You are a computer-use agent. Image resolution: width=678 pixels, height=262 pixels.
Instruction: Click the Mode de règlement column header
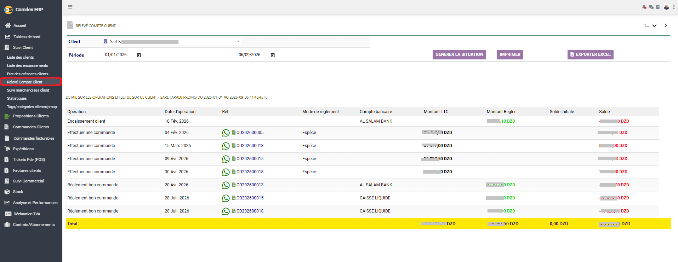[x=320, y=112]
